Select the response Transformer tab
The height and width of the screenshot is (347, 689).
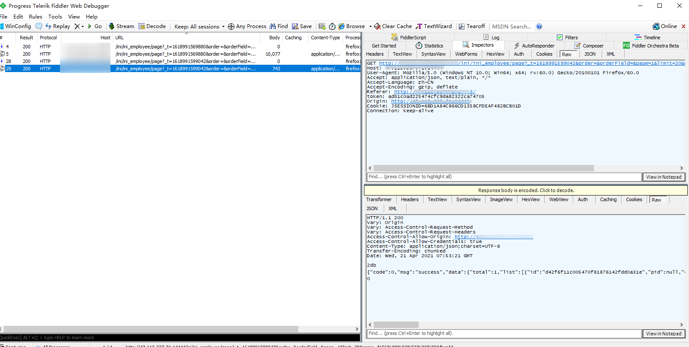(x=379, y=200)
